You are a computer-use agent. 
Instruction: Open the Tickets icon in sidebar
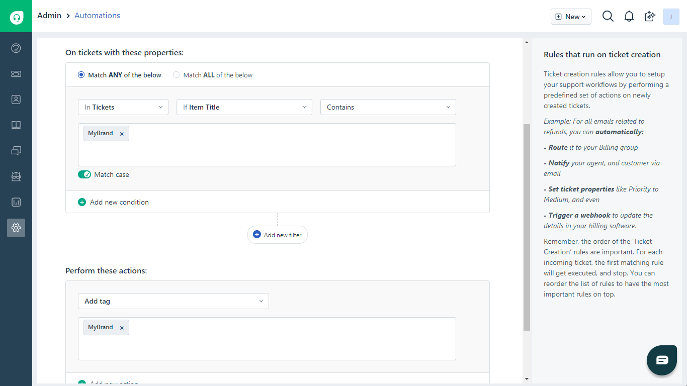coord(16,74)
